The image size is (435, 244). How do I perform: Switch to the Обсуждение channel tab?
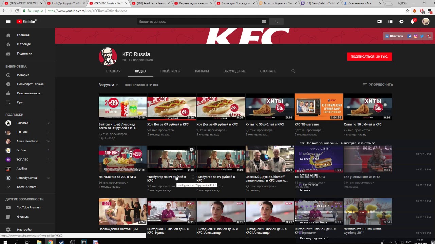(x=234, y=71)
